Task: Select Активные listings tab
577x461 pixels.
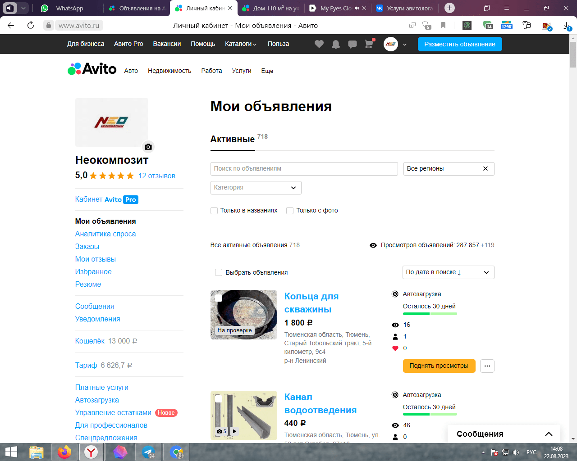Action: click(x=233, y=139)
